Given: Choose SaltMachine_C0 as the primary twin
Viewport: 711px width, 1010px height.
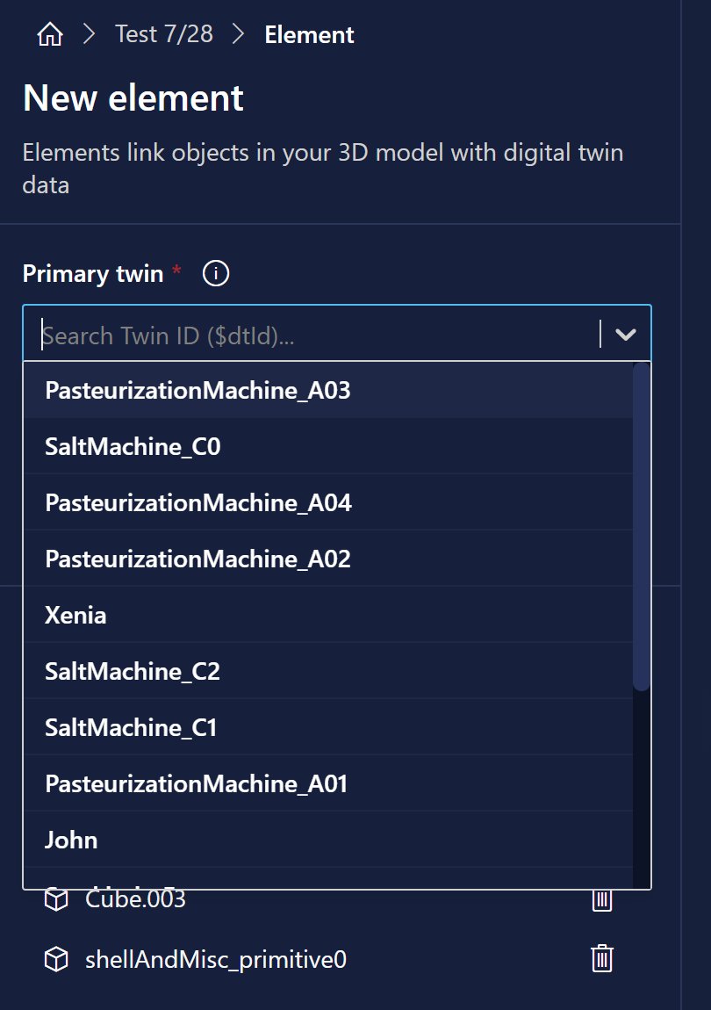Looking at the screenshot, I should [x=133, y=446].
